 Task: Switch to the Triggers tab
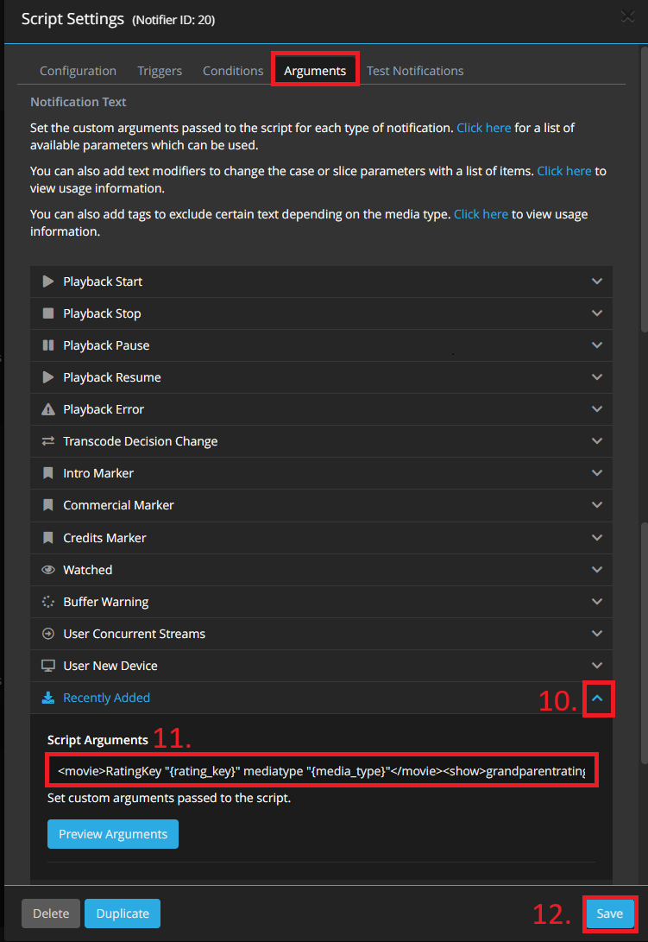point(160,71)
